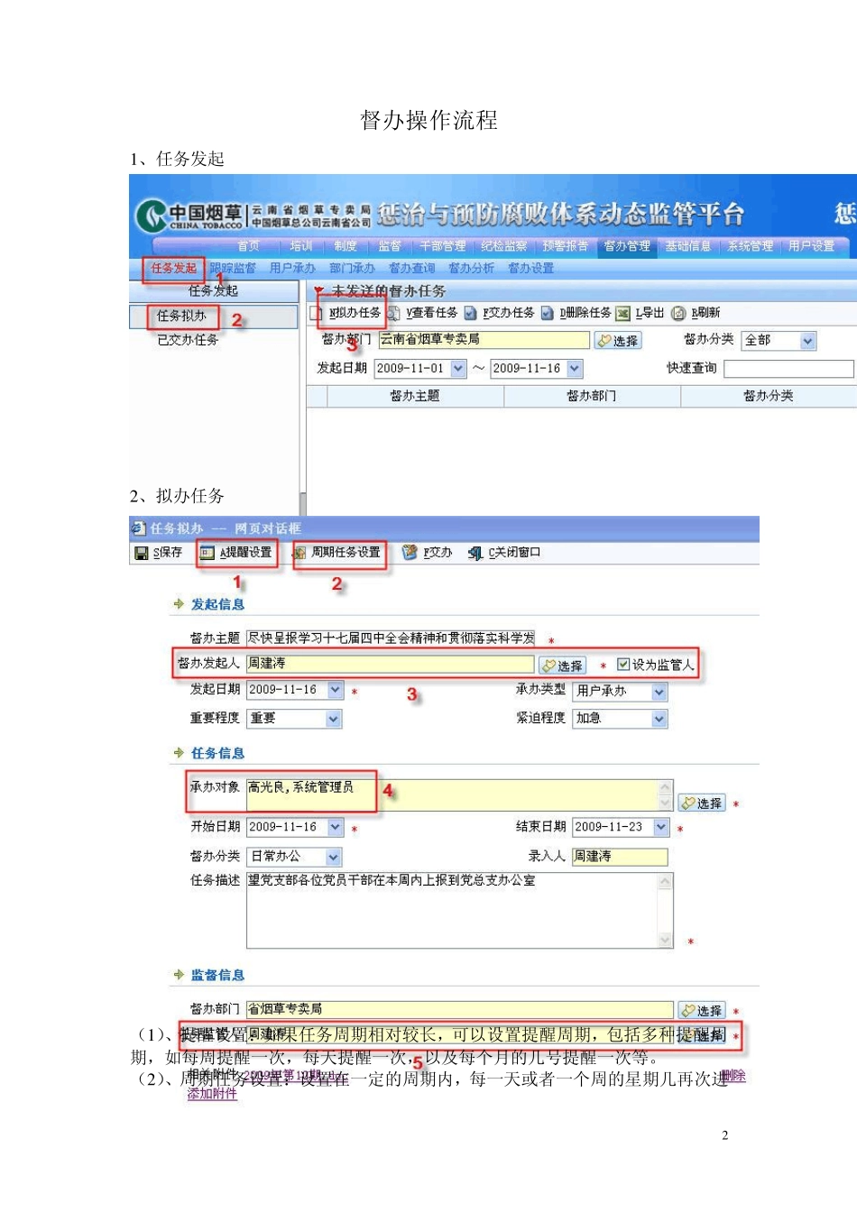This screenshot has width=857, height=1212.
Task: Click the 督办分类 column header
Action: click(769, 396)
